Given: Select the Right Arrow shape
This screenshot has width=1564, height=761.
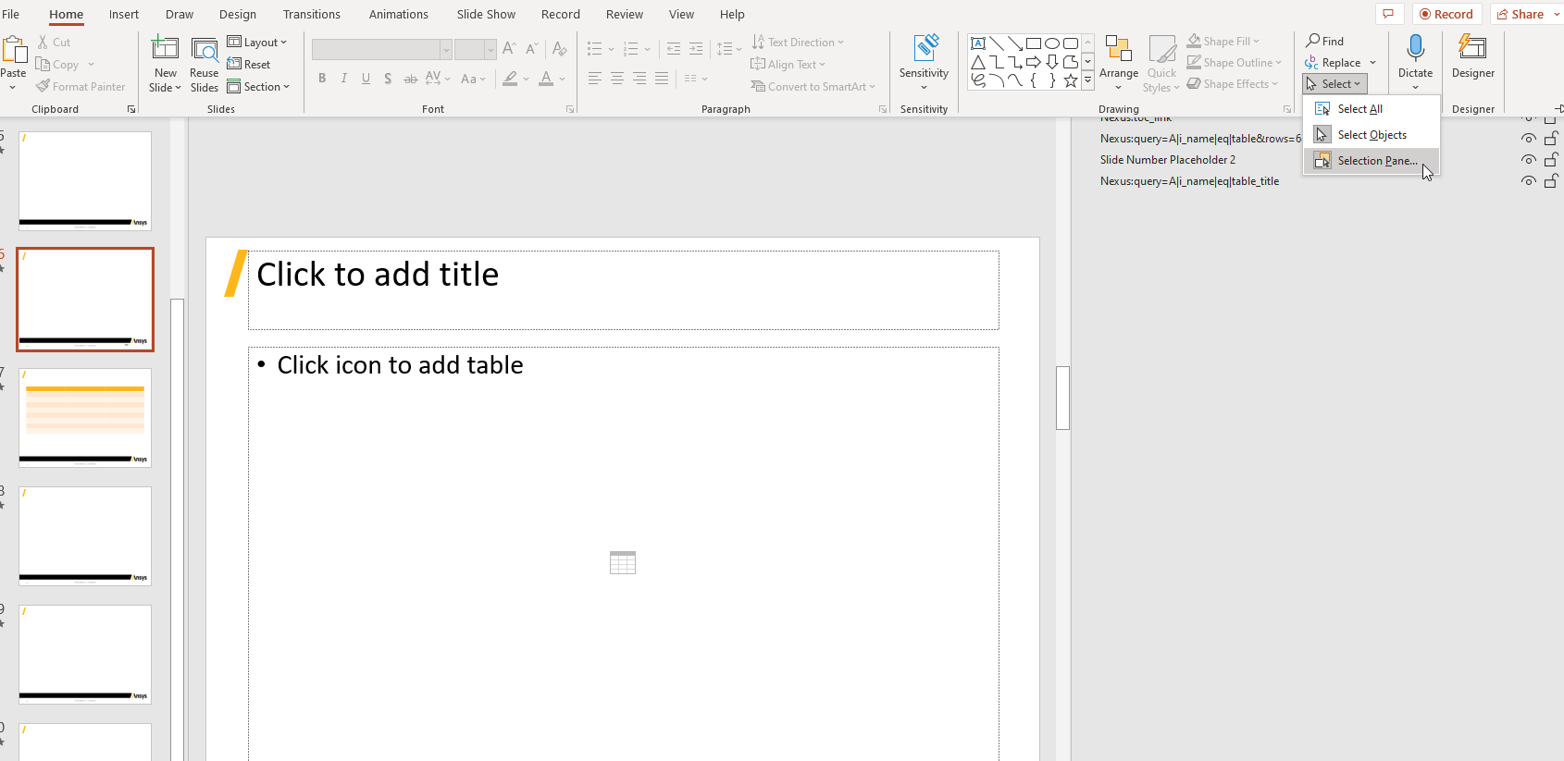Looking at the screenshot, I should click(x=1034, y=62).
